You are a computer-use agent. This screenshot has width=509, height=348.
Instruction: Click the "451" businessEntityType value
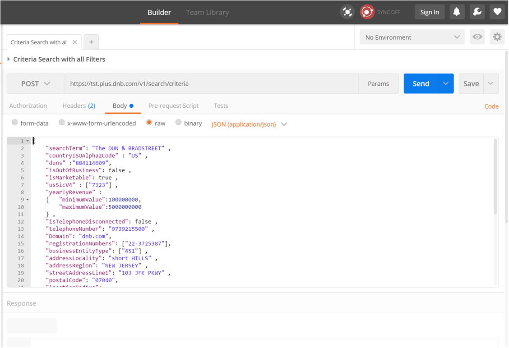(130, 251)
